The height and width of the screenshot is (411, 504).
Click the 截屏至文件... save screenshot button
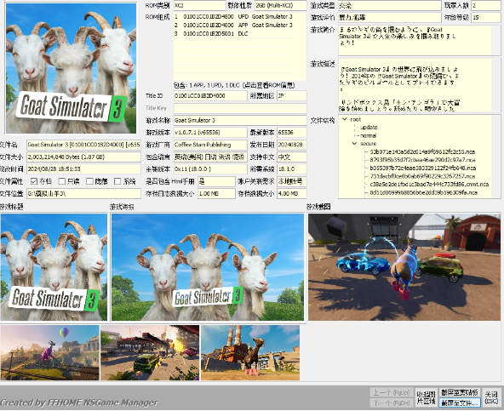point(460,402)
